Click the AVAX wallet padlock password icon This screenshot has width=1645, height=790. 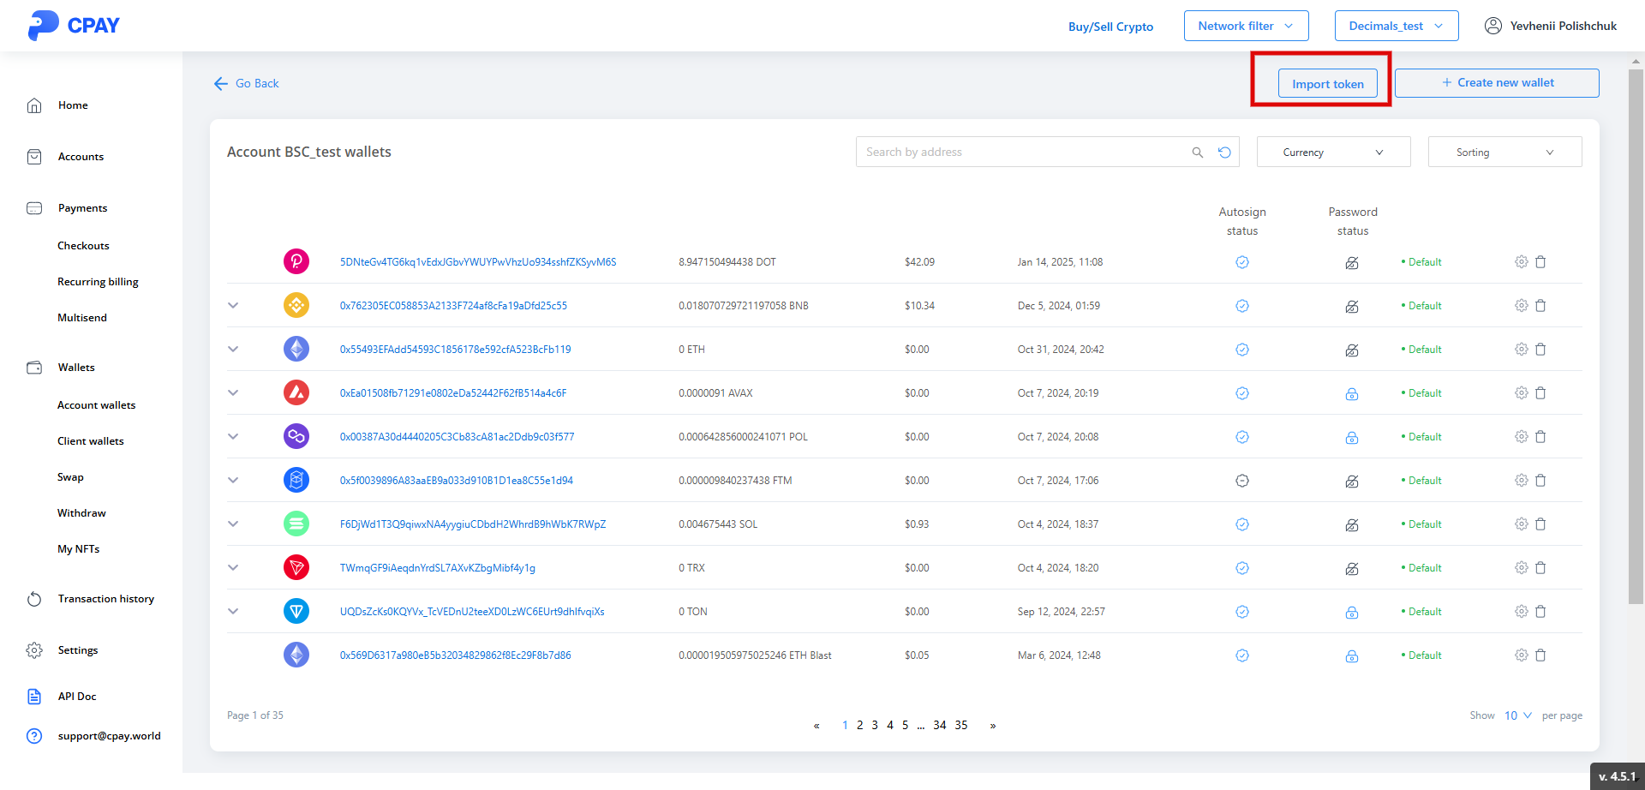pyautogui.click(x=1351, y=394)
